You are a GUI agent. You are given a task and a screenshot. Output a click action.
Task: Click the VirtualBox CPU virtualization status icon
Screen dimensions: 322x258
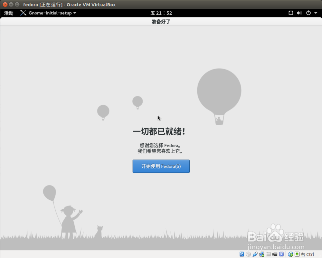(281, 254)
